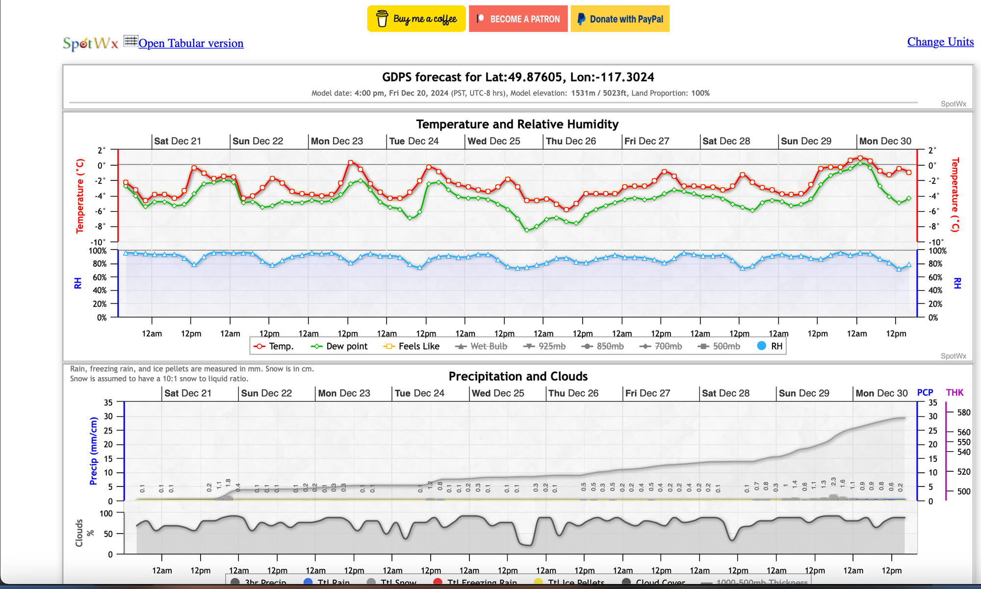The height and width of the screenshot is (589, 981).
Task: Click the red Temp. legend marker
Action: coord(259,346)
